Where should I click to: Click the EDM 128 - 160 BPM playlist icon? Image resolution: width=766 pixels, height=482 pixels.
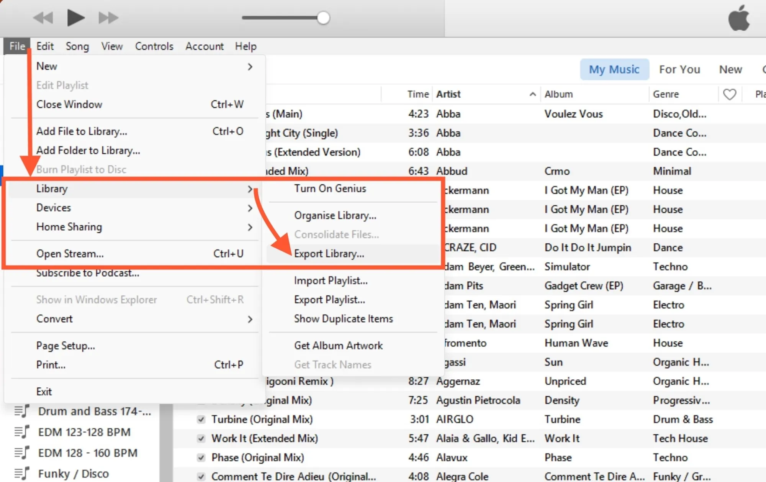point(22,453)
